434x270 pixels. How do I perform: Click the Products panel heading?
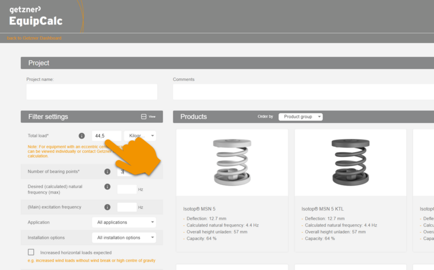coord(193,117)
